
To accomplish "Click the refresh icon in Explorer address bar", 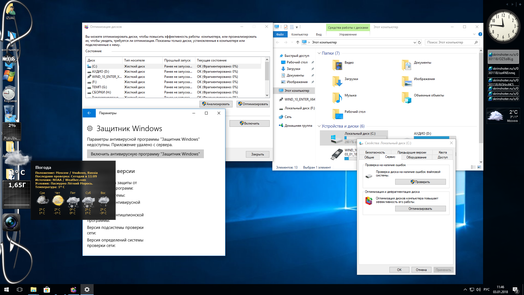I will tap(419, 42).
